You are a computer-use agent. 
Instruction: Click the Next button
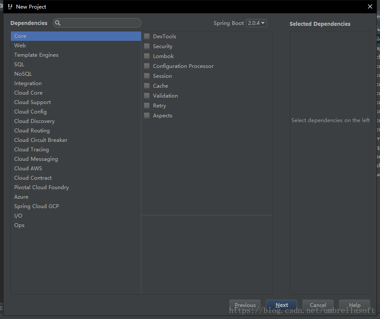pyautogui.click(x=282, y=305)
